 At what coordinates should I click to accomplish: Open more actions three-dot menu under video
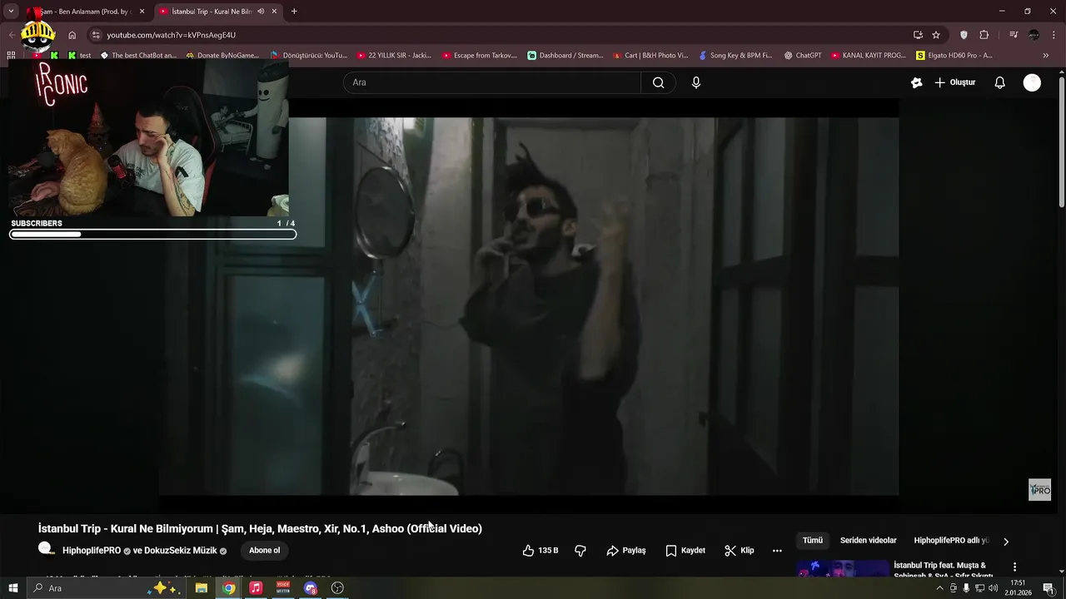click(777, 551)
